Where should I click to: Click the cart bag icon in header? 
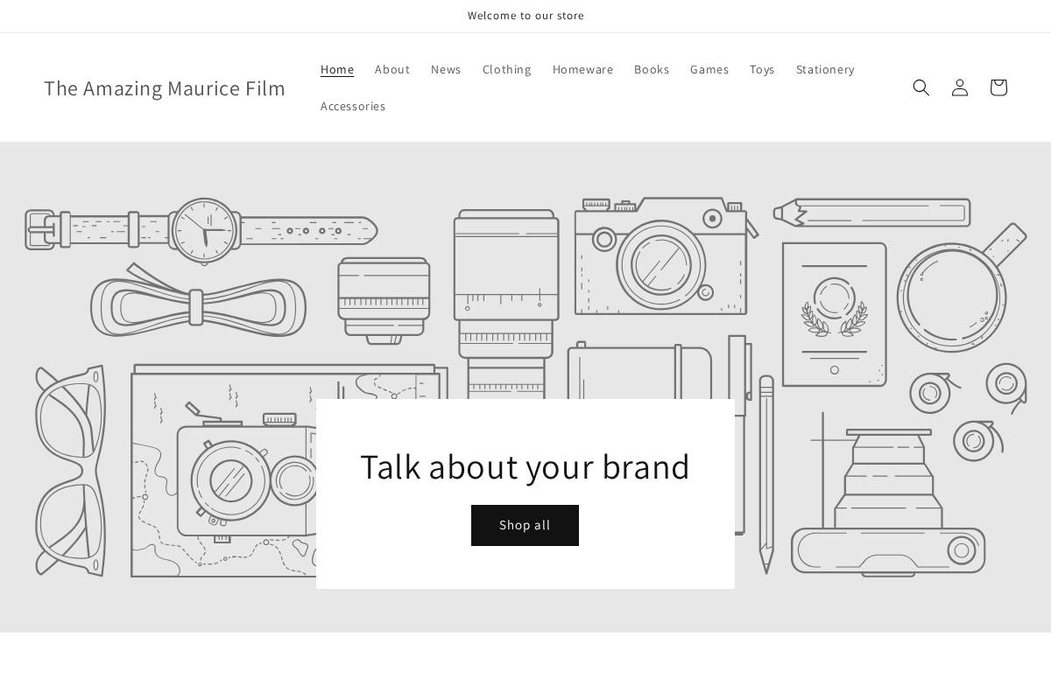pos(998,87)
